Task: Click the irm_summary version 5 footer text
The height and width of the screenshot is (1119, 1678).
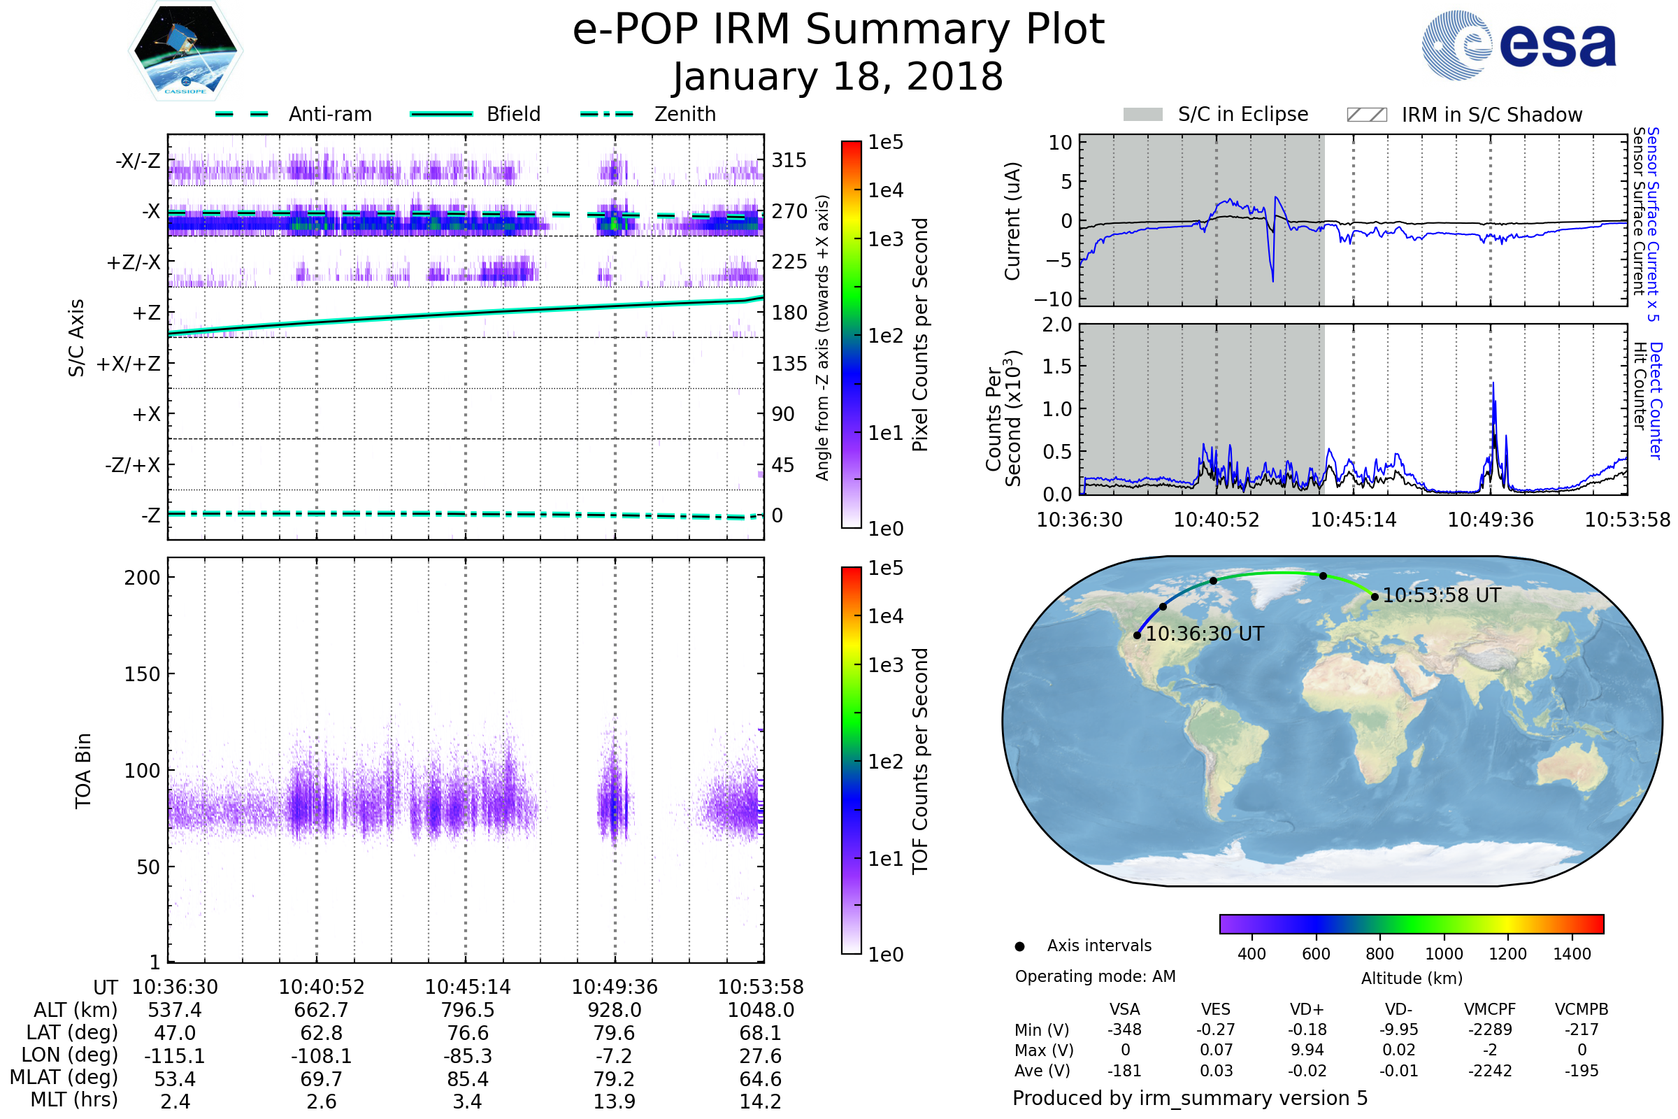Action: pyautogui.click(x=1190, y=1098)
